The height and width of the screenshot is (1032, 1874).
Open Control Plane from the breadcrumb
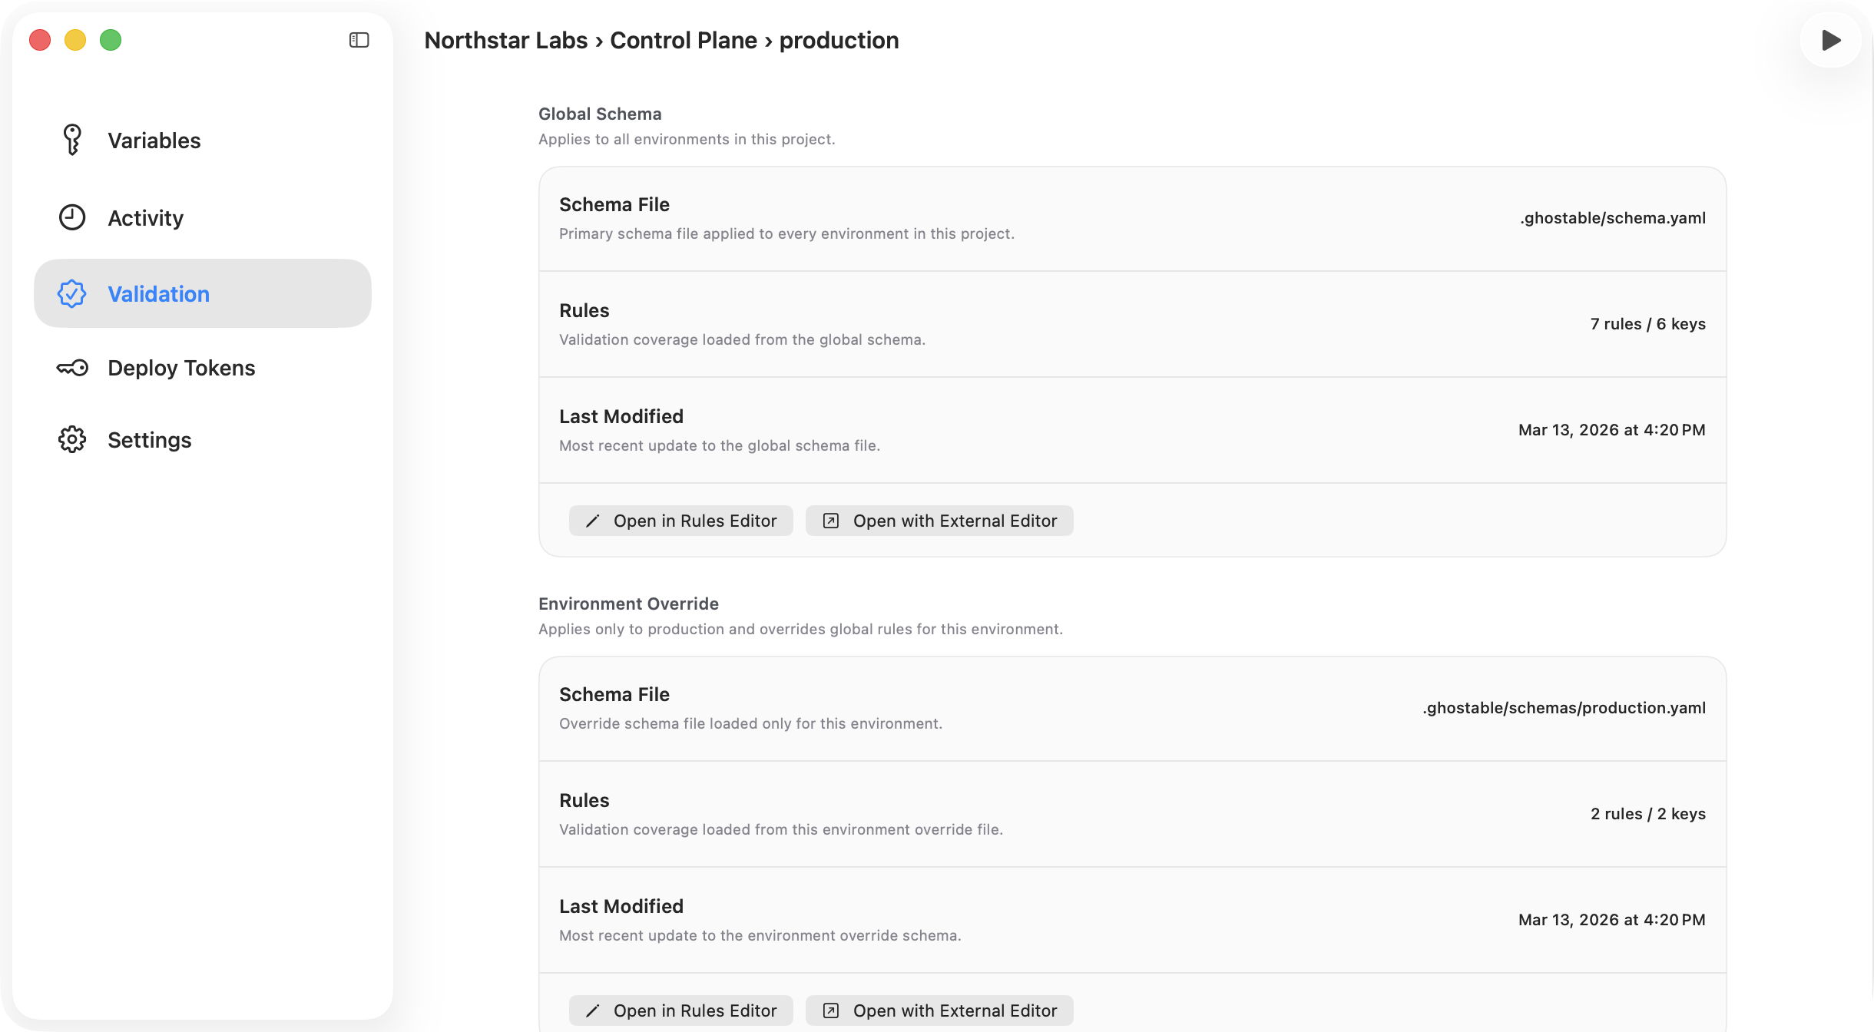[x=683, y=40]
